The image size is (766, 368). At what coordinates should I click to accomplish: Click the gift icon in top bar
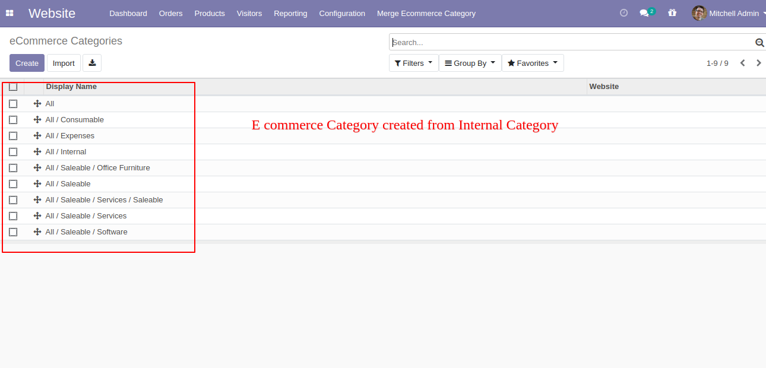point(672,12)
